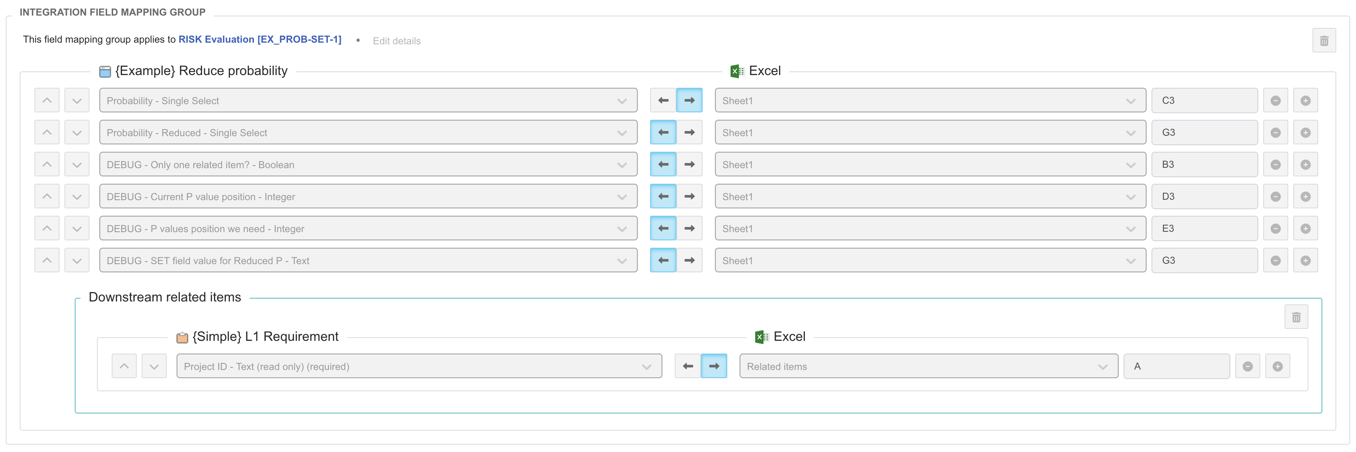Set right sync arrow for Probability - Single Select

pyautogui.click(x=689, y=100)
